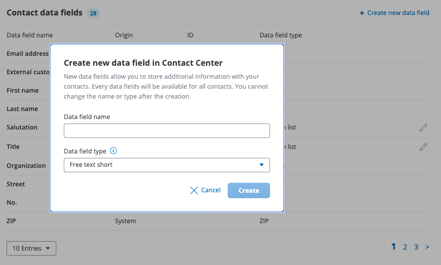Click the info icon beside Data field type

[113, 151]
